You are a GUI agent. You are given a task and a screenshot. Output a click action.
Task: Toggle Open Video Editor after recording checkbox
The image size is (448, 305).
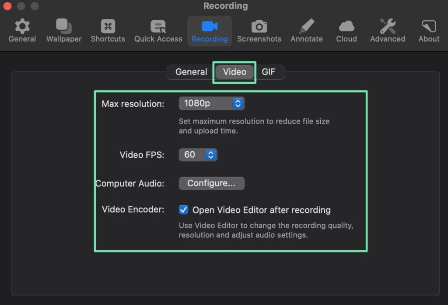click(184, 210)
